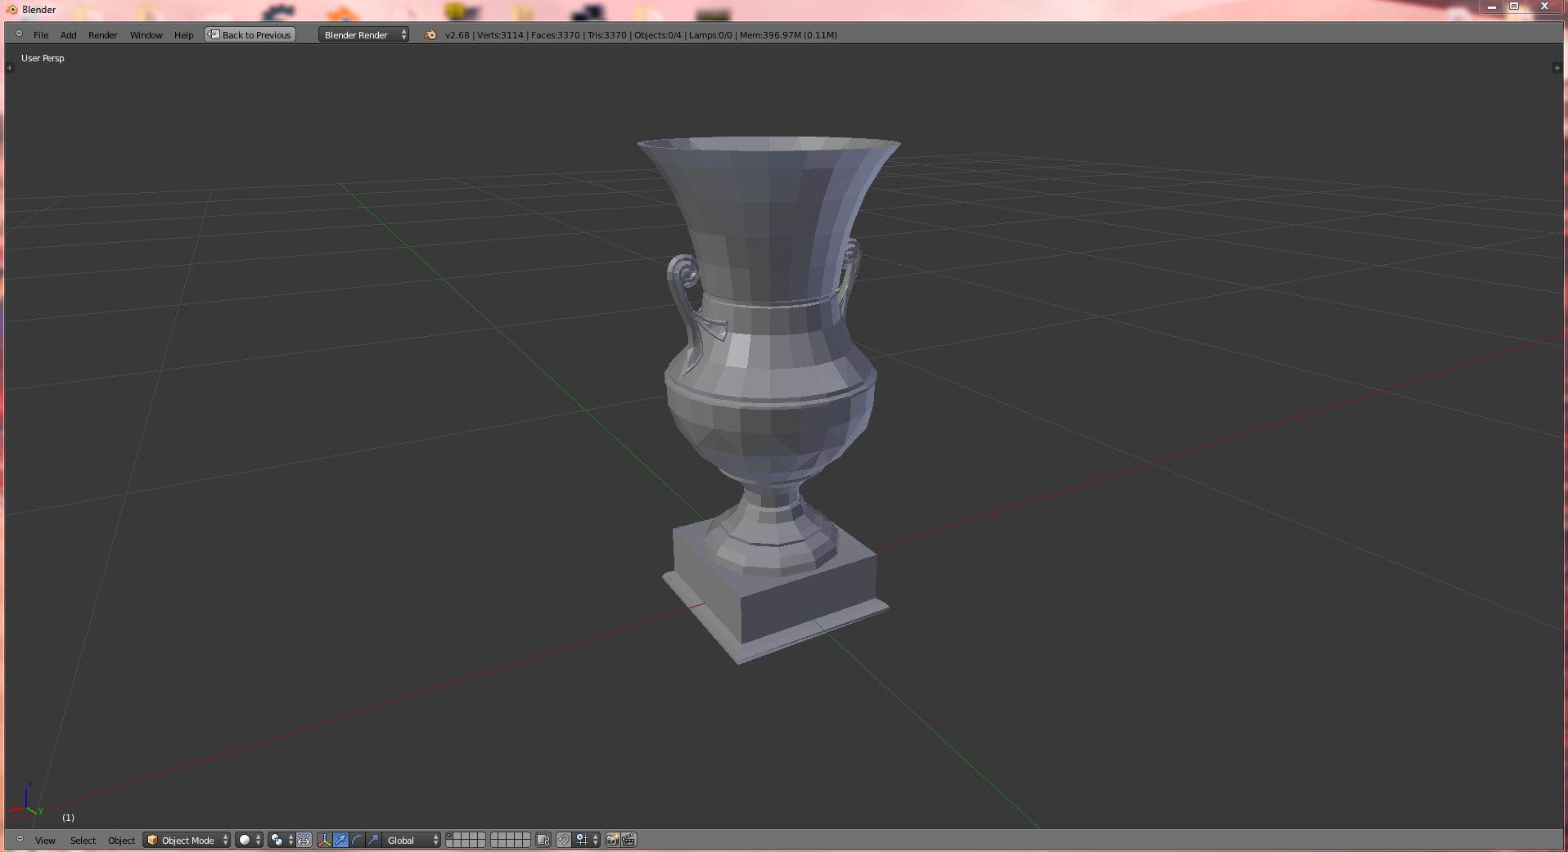
Task: Open the Object Mode dropdown
Action: 187,840
